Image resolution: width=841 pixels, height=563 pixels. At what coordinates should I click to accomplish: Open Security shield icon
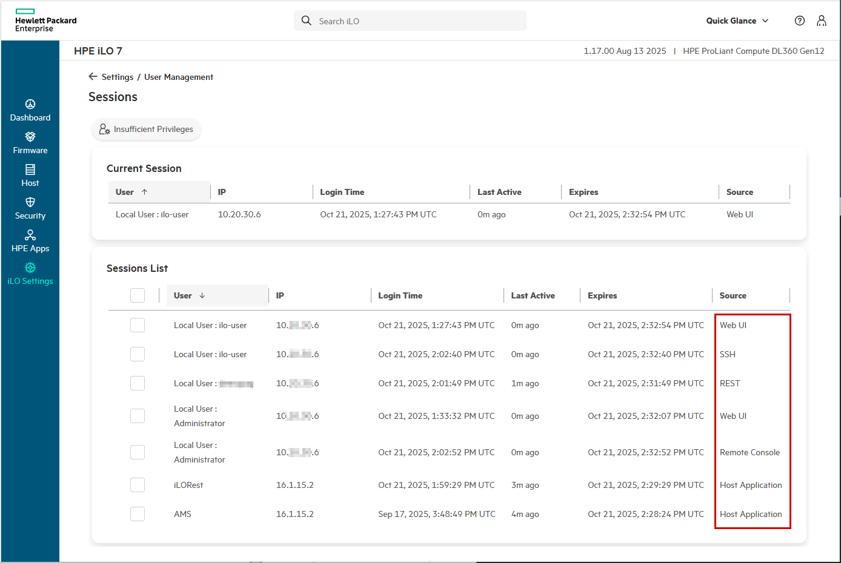(30, 202)
